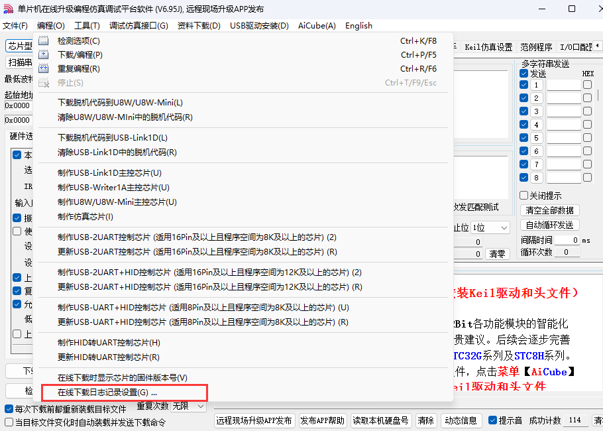Enable the HEX checkbox for row 6
The image size is (603, 431).
coord(587,151)
